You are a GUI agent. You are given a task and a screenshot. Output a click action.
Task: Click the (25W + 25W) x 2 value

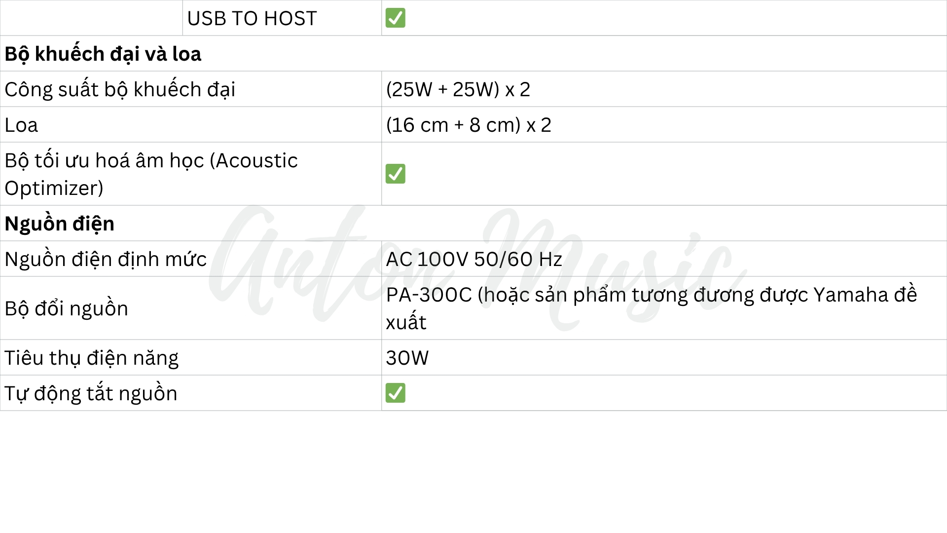tap(458, 89)
